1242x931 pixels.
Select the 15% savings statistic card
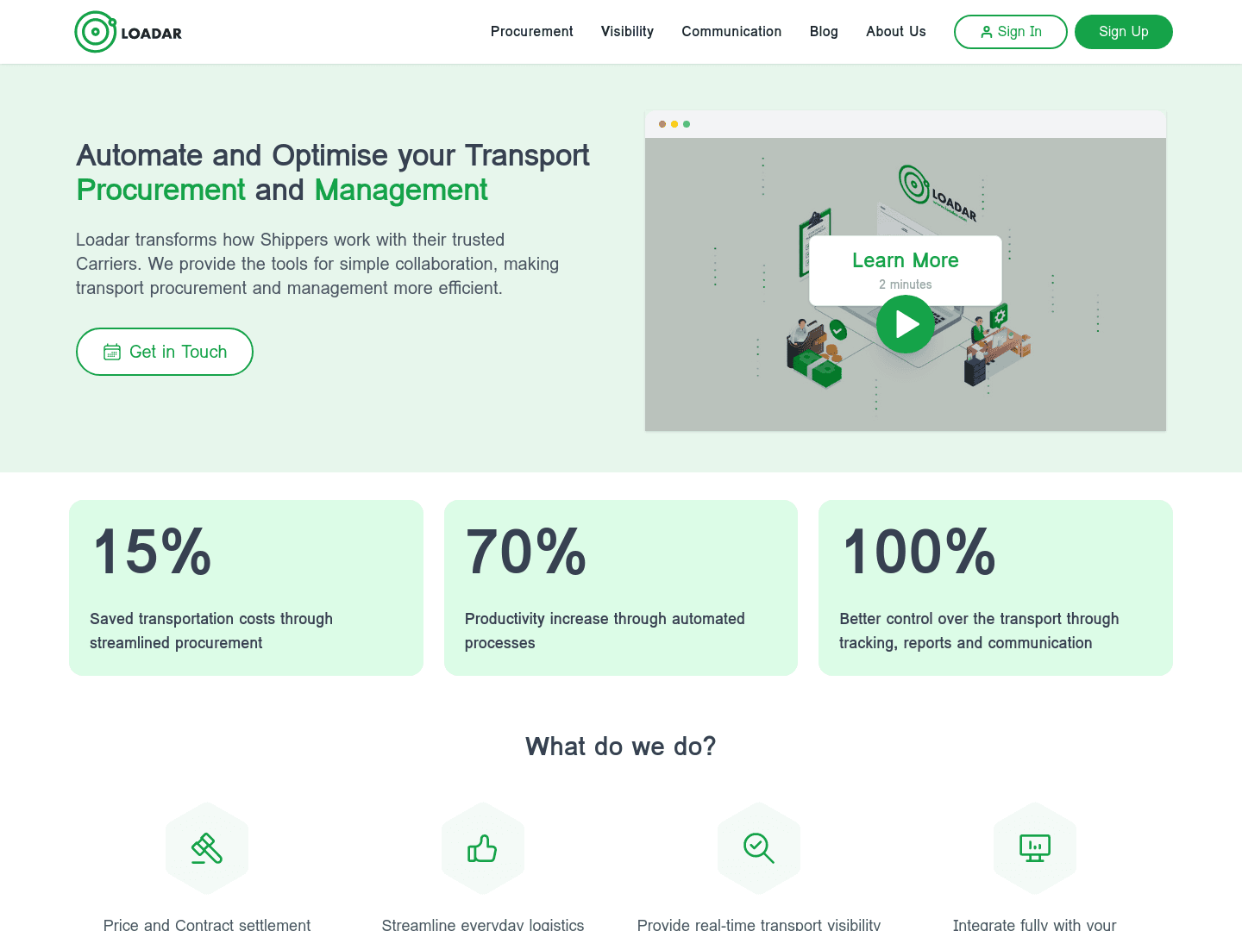tap(246, 588)
